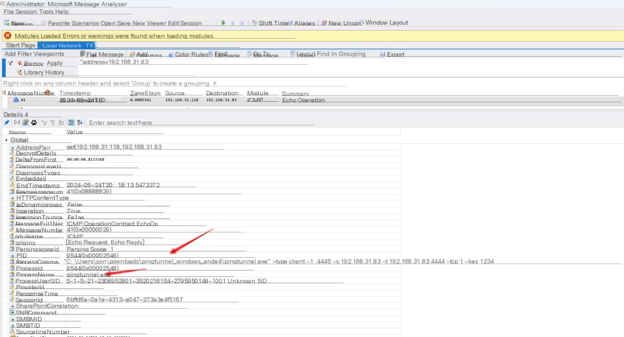Open the Modules Loaded errors warning message
Viewport: 624px width, 337px height.
tap(114, 36)
